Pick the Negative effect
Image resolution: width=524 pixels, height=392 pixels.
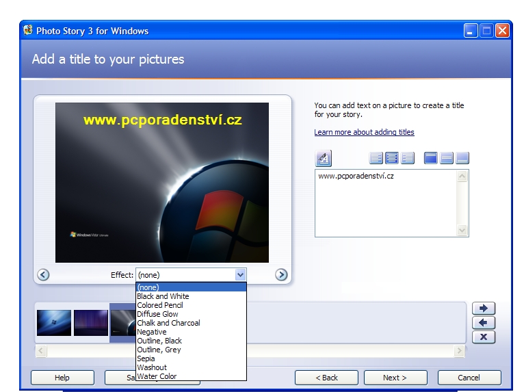[x=191, y=332]
